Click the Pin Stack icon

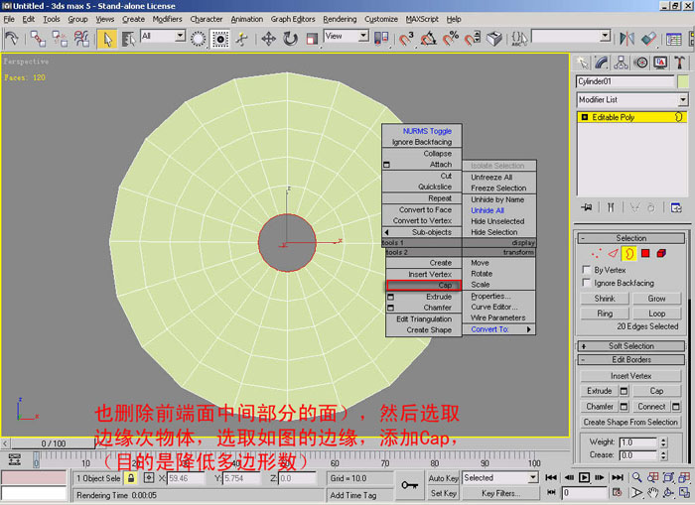click(x=586, y=207)
